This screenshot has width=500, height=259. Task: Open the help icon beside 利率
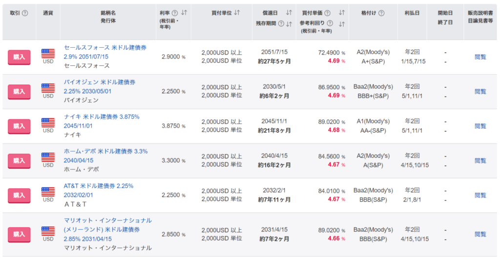click(x=174, y=13)
